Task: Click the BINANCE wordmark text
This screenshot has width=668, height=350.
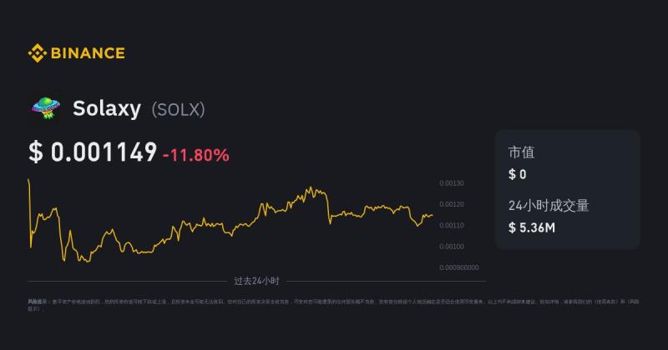Action: [x=88, y=53]
